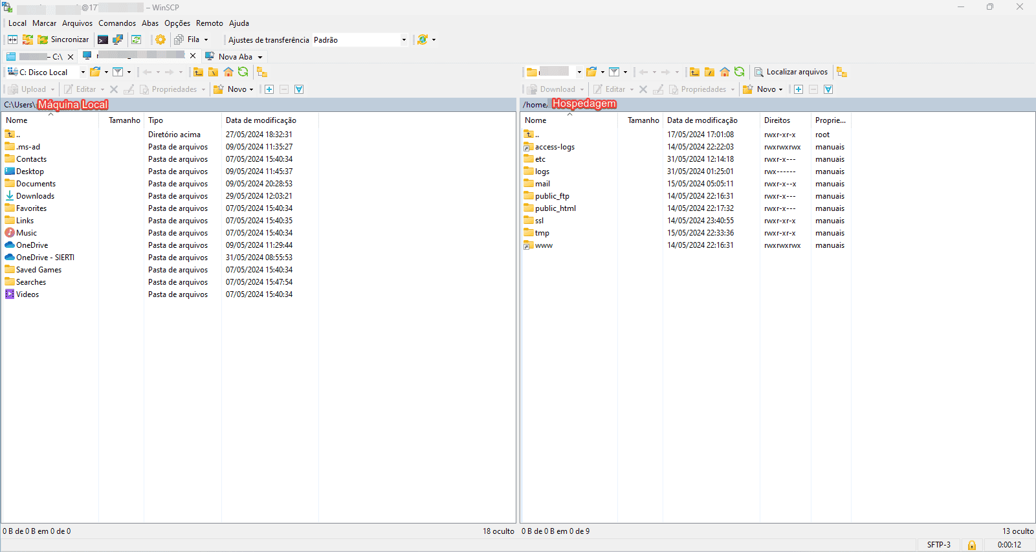The image size is (1036, 552).
Task: Refresh the local panel directory
Action: pos(243,72)
